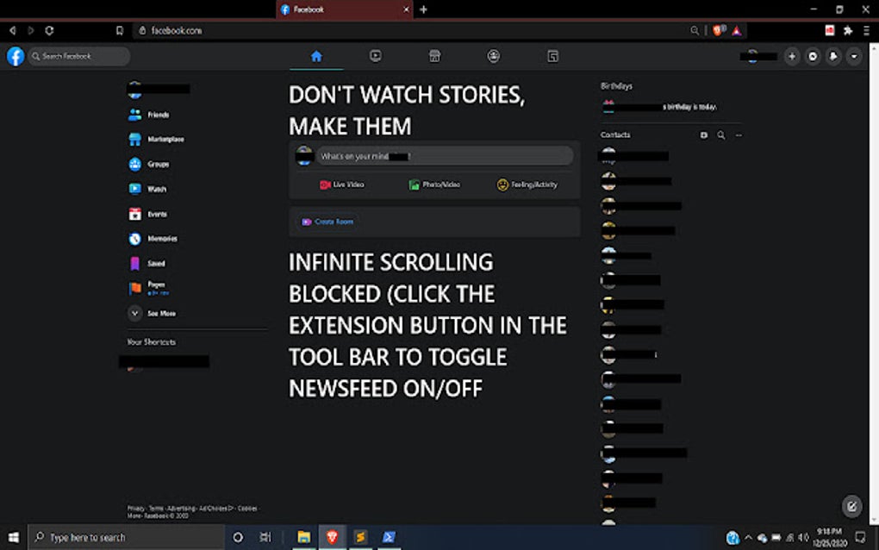
Task: Open Notifications via the bell icon
Action: 833,55
